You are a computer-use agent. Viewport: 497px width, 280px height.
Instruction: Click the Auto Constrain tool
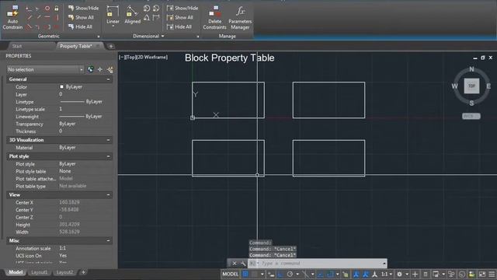[x=12, y=17]
